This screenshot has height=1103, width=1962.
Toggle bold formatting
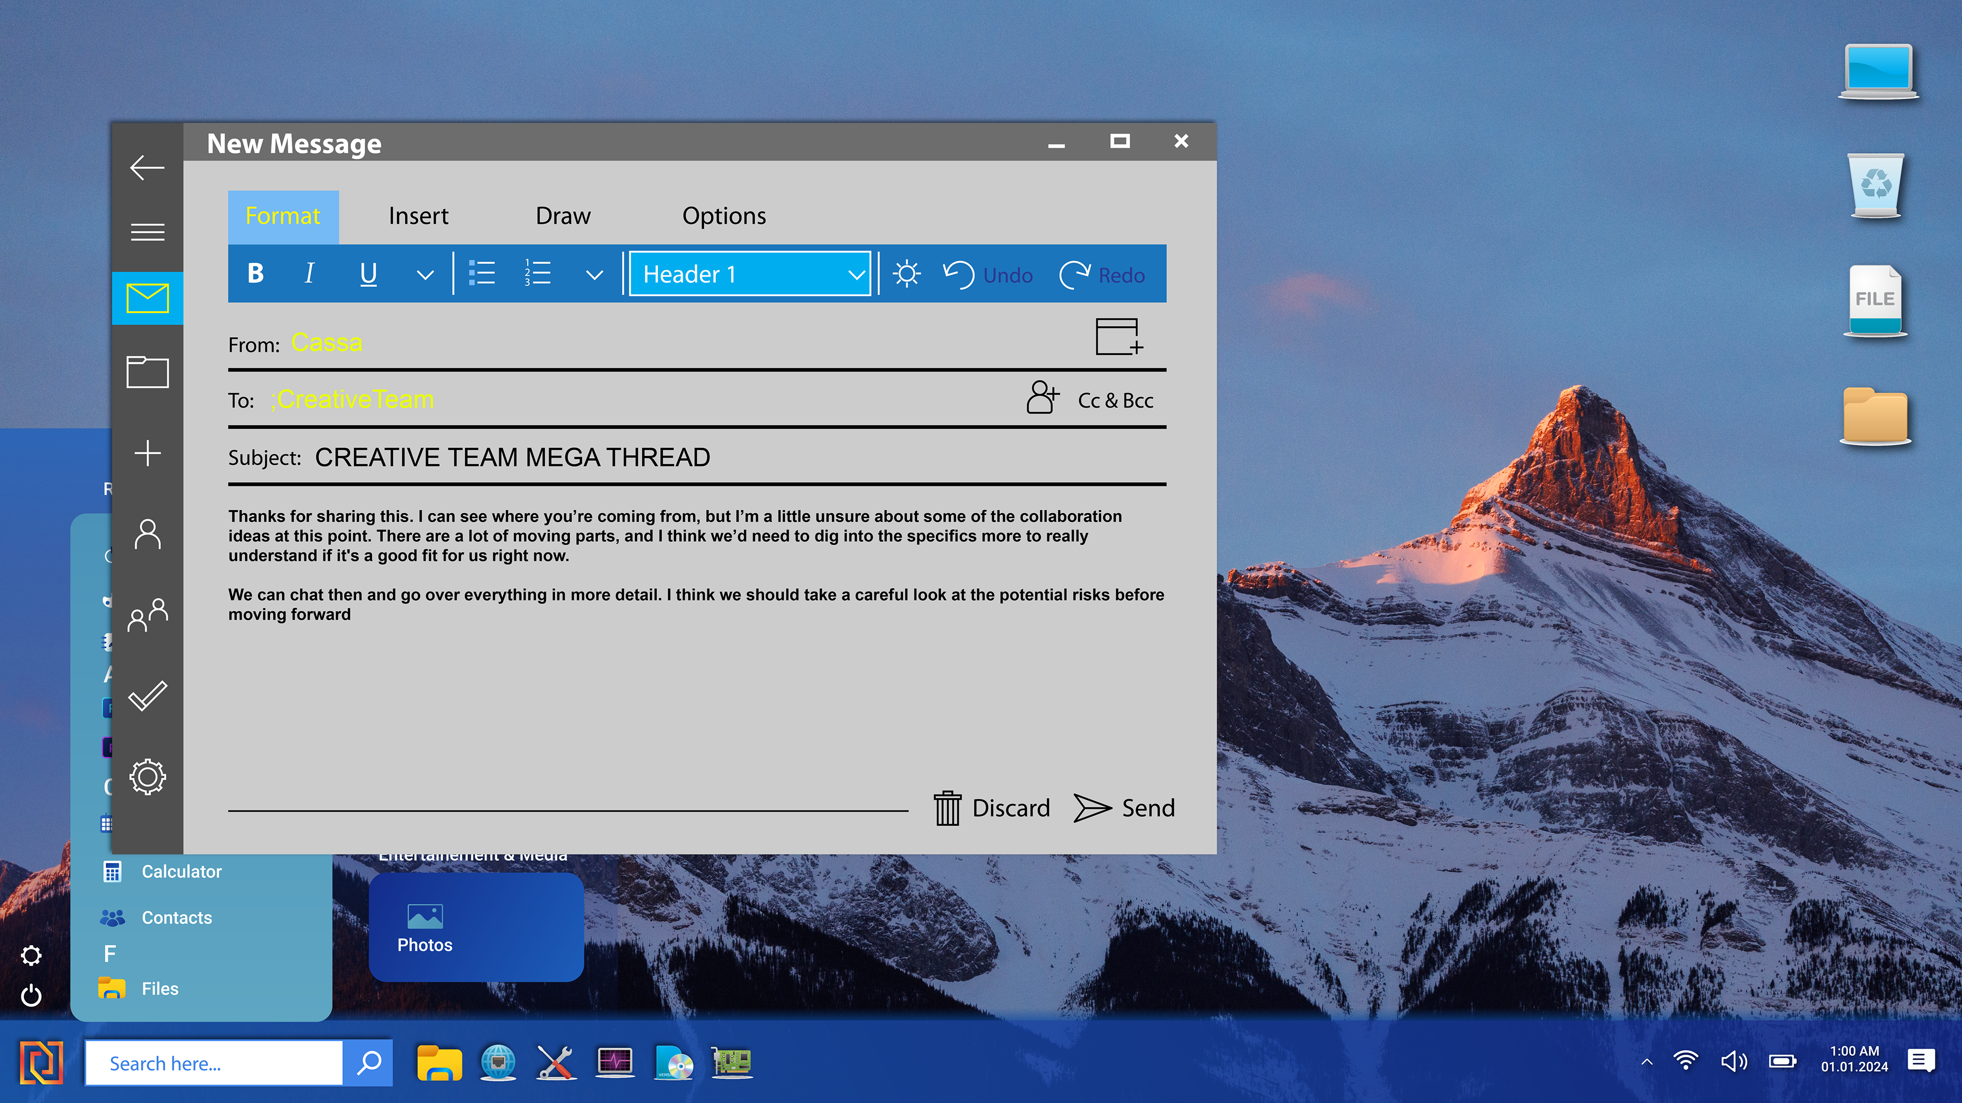click(256, 273)
